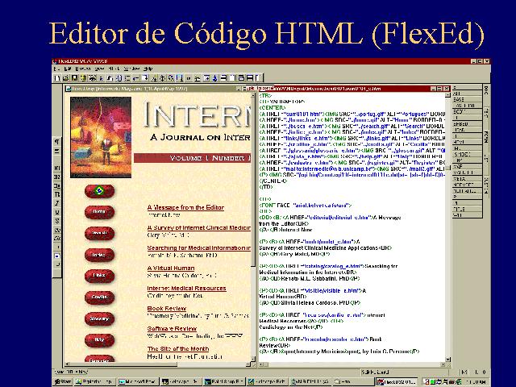Click the code editor scroll-down arrow

[448, 360]
